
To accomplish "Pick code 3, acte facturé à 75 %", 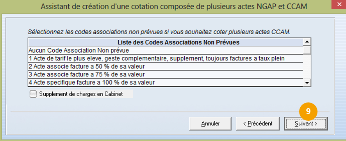I will pos(166,74).
